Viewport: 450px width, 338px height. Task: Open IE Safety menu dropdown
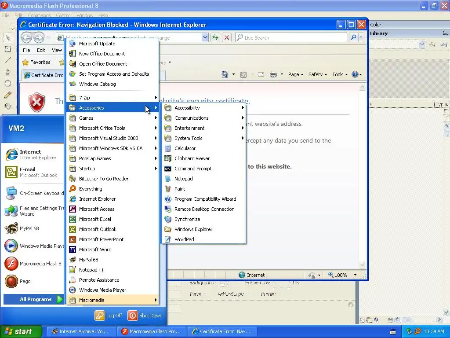[317, 74]
